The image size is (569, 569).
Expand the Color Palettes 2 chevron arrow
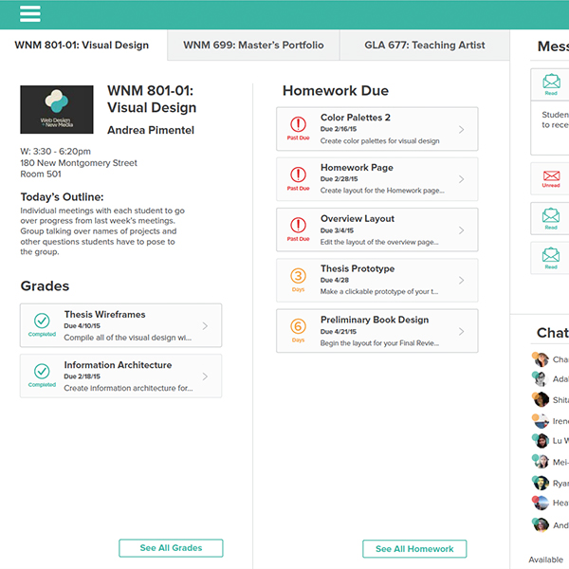[462, 130]
